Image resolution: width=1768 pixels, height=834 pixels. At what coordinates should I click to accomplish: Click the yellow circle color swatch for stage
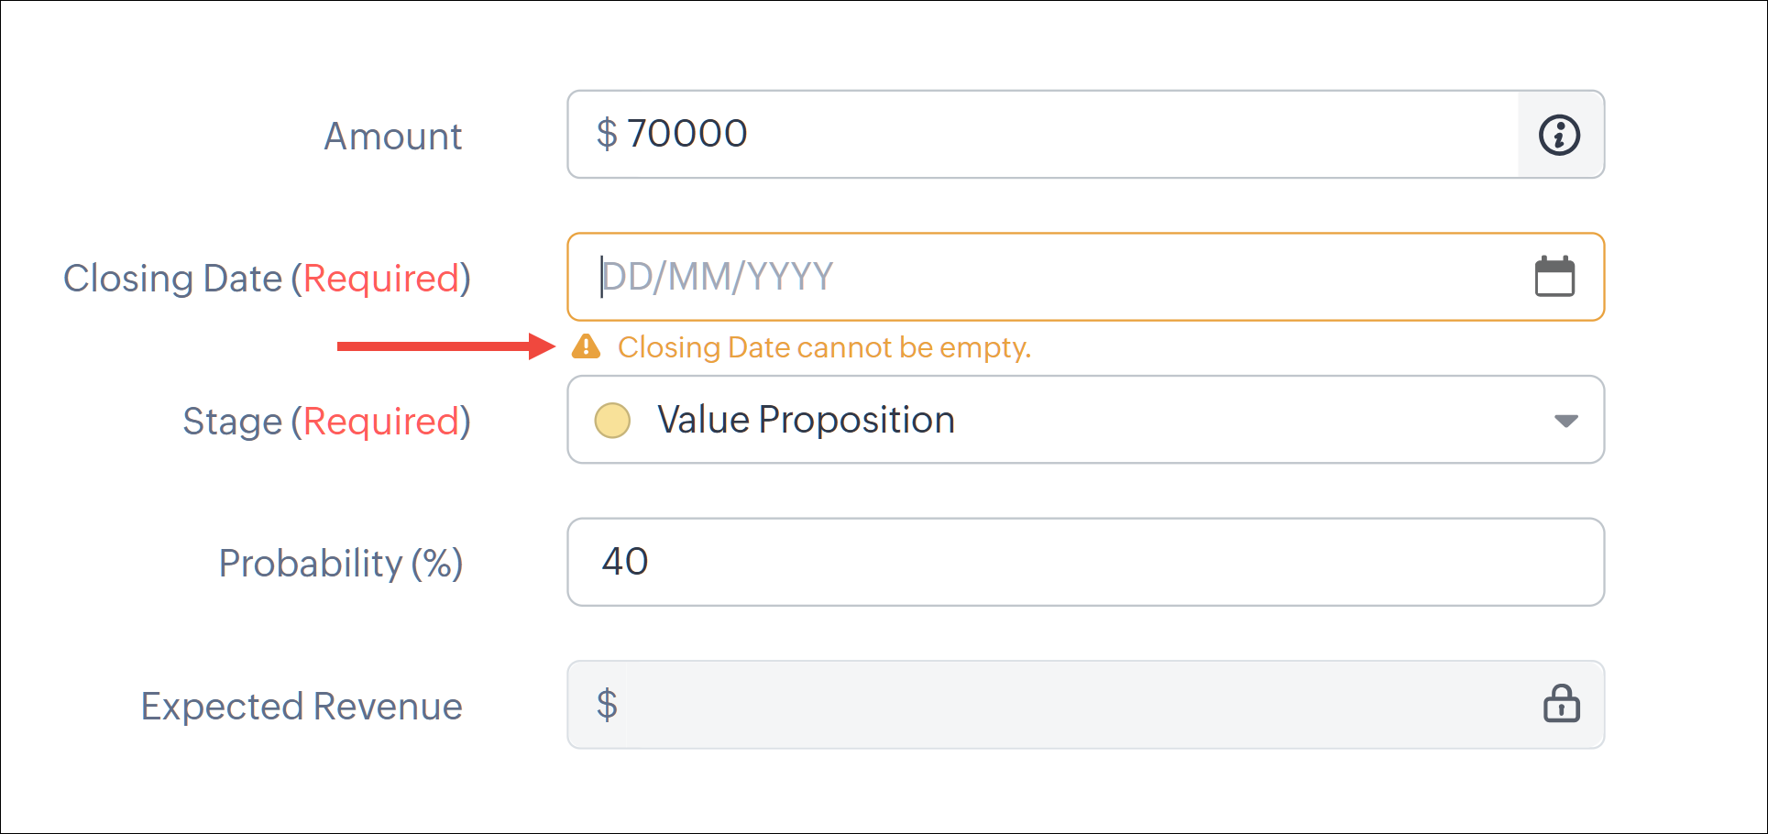click(611, 420)
